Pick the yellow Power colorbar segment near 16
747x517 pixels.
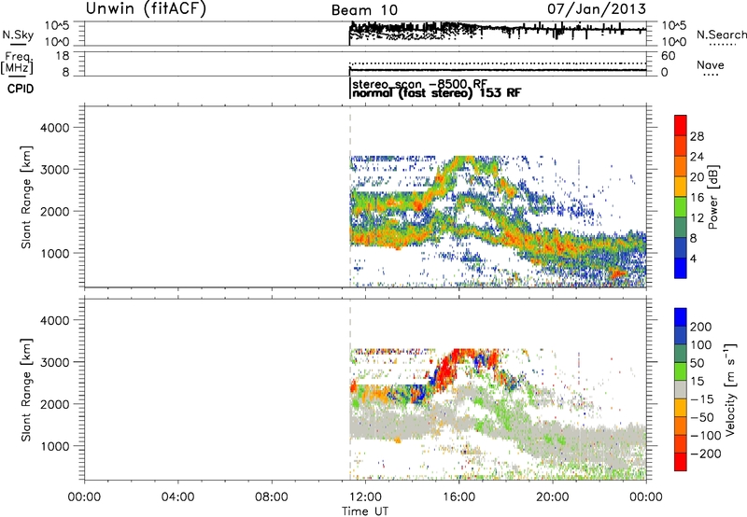click(x=681, y=186)
